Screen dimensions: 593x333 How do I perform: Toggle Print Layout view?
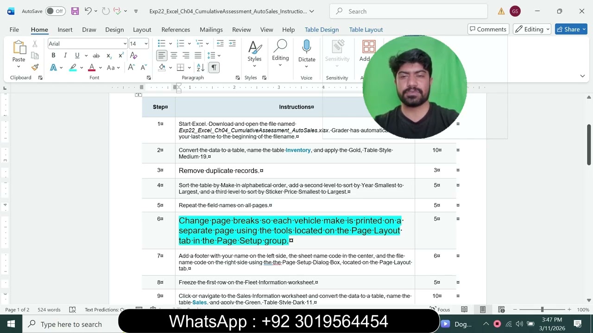(483, 309)
